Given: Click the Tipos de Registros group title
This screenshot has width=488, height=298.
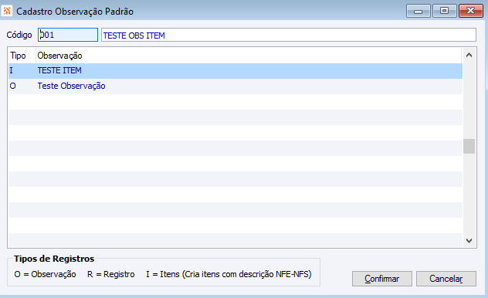Looking at the screenshot, I should [x=54, y=259].
